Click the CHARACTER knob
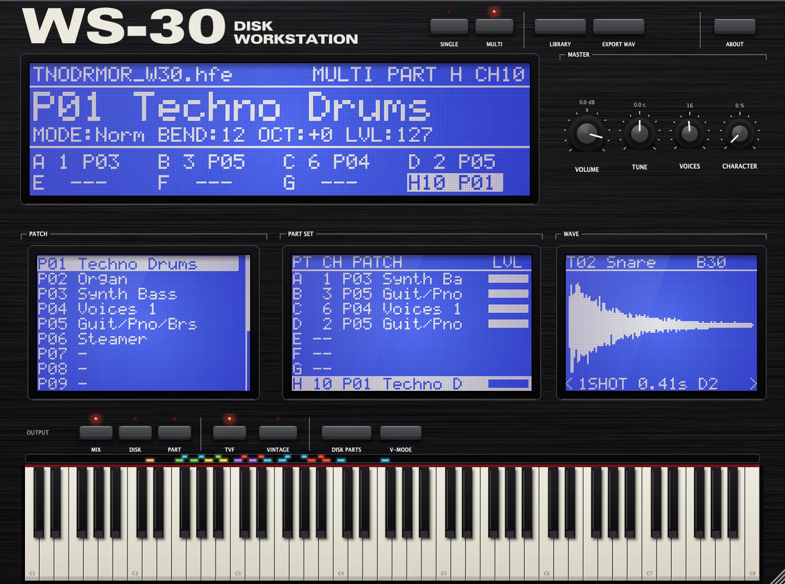Screen dimensions: 785x584 point(739,133)
